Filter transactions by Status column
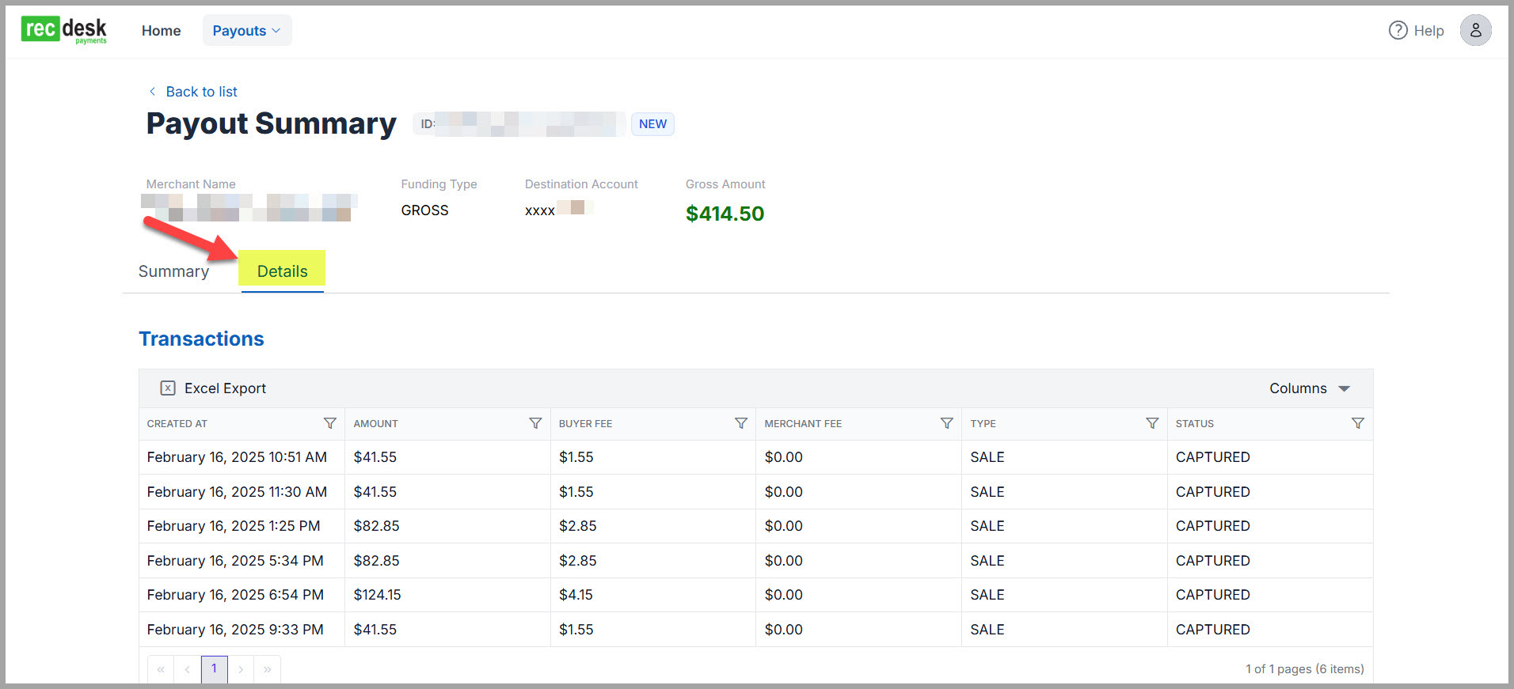Image resolution: width=1514 pixels, height=689 pixels. tap(1357, 423)
